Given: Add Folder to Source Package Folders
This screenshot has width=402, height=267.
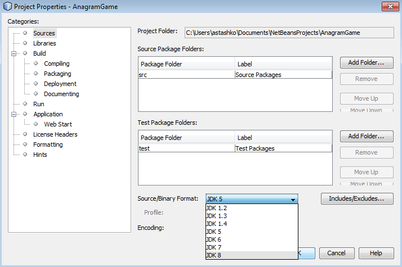Looking at the screenshot, I should [366, 62].
